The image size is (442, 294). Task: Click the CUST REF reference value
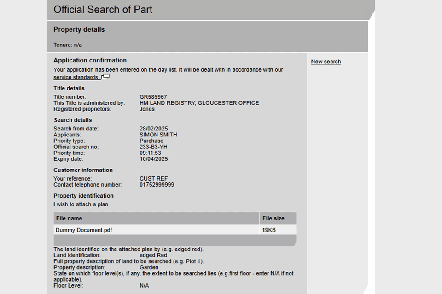[x=153, y=179]
